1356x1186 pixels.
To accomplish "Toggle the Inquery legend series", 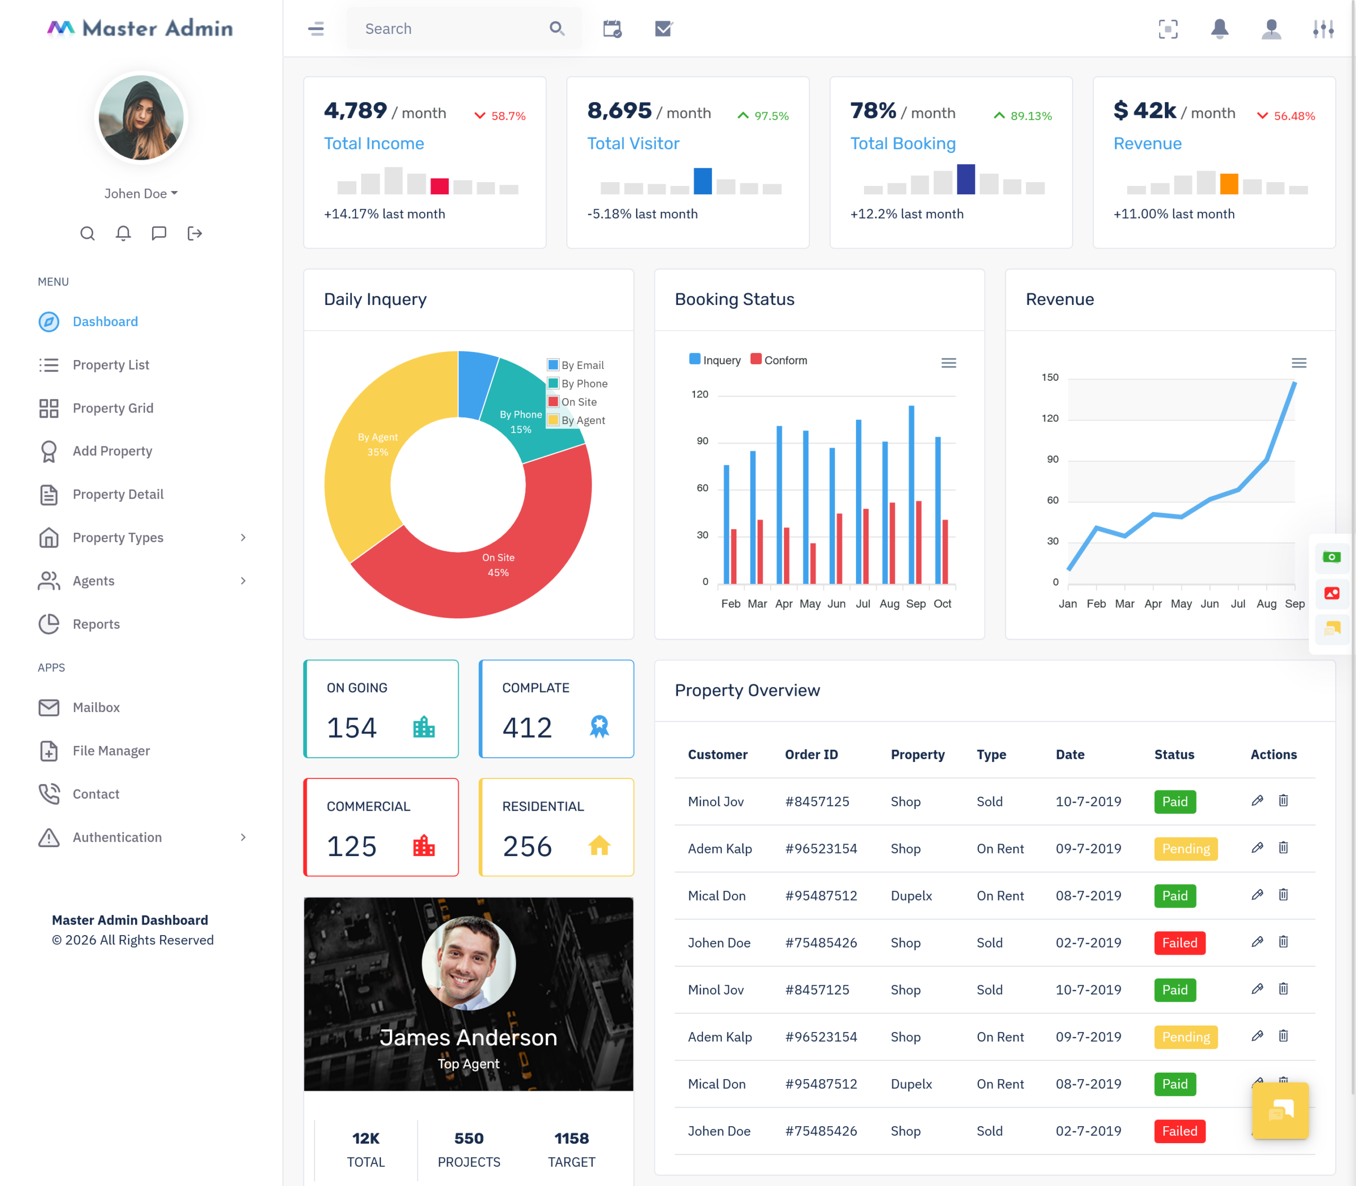I will pyautogui.click(x=715, y=360).
